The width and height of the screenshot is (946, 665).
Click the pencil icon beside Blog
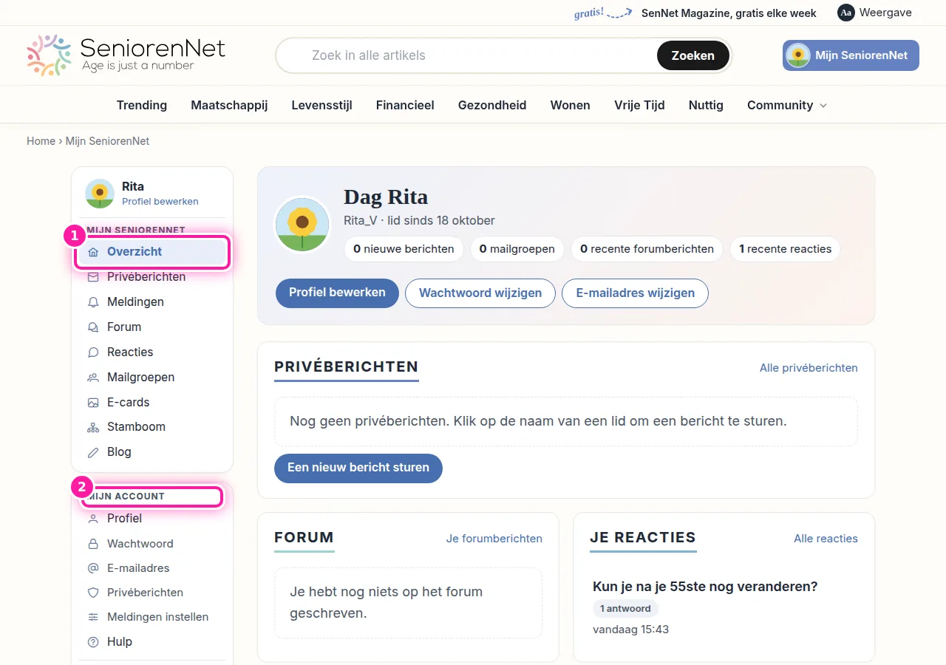[x=93, y=452]
